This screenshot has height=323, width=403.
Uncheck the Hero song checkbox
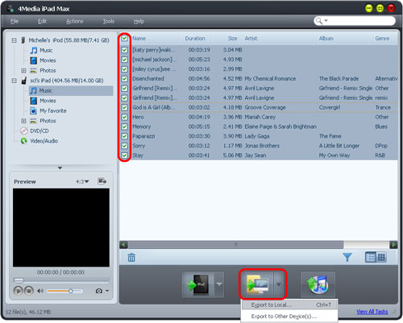[124, 117]
